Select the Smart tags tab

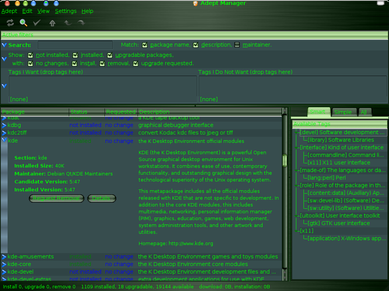coord(318,112)
